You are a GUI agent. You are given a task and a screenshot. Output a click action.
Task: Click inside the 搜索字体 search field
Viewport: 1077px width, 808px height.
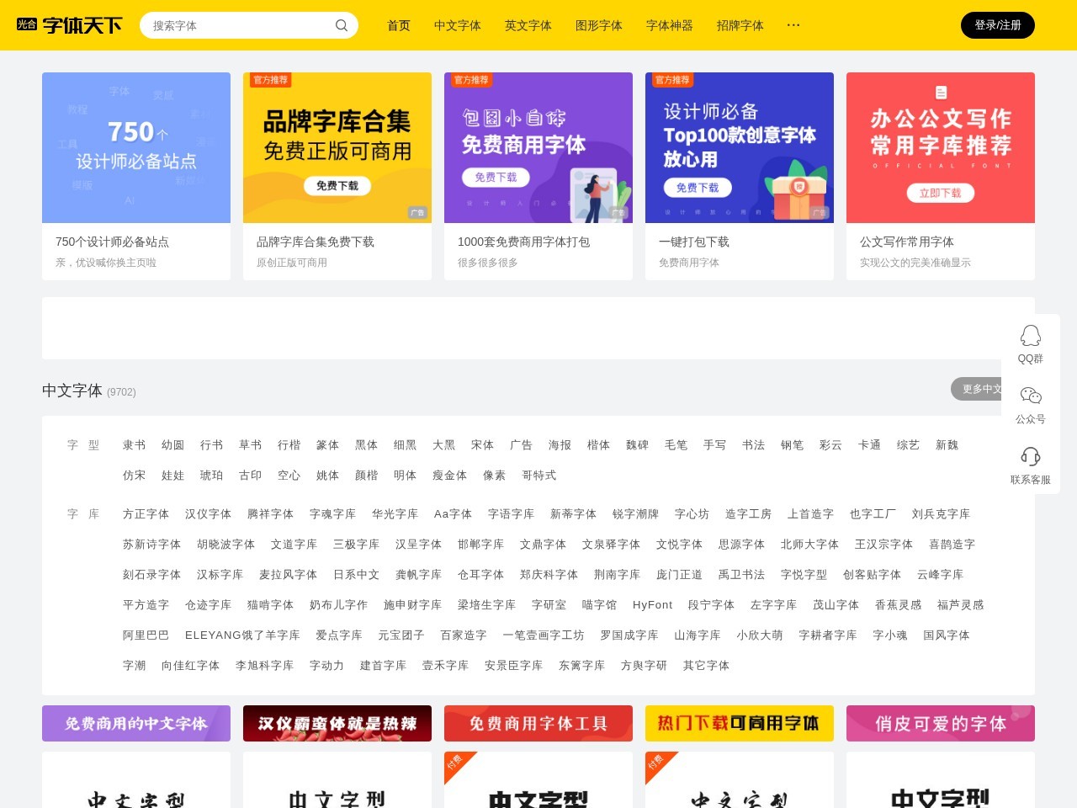pos(236,25)
